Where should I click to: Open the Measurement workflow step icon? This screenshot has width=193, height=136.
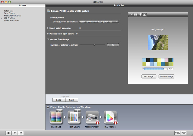point(92,117)
